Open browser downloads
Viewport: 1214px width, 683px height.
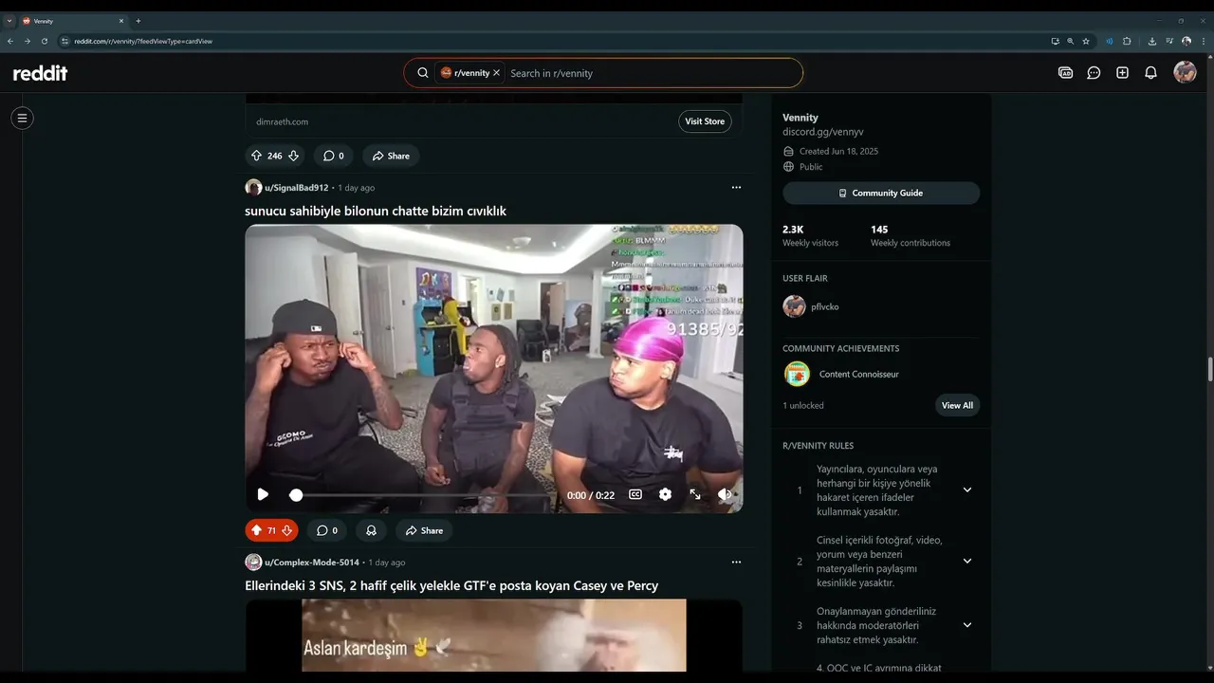pyautogui.click(x=1152, y=41)
